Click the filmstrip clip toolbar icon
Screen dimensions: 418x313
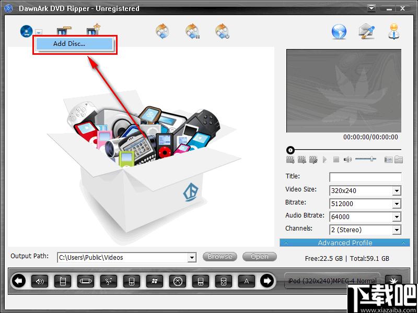(64, 31)
